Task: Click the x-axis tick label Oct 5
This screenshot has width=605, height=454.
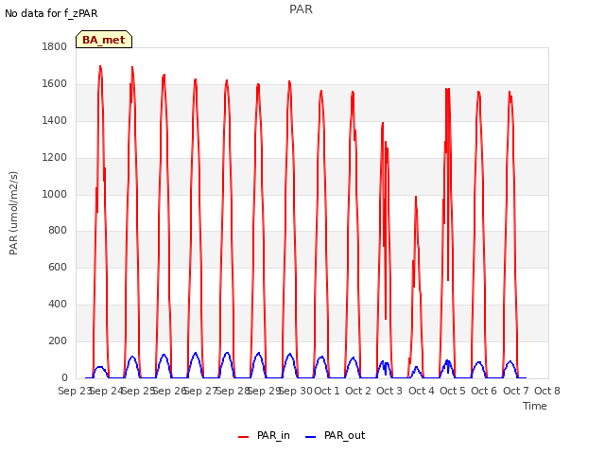Action: point(453,391)
